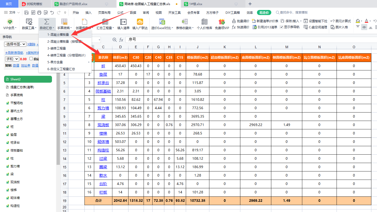Click the red font color A swatch
This screenshot has height=212, width=377.
click(x=367, y=21)
